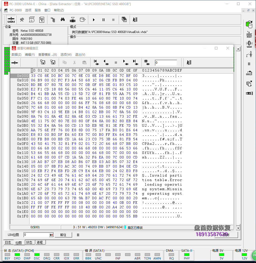The image size is (256, 263).
Task: Open the 服务 menu
Action: (x=38, y=10)
